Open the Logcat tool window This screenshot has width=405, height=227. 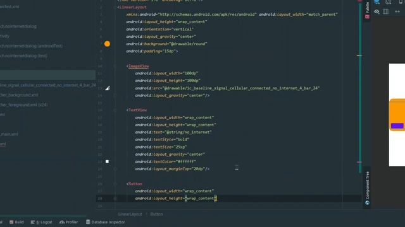(41, 222)
